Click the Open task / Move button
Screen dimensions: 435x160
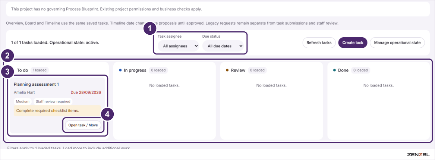(x=83, y=125)
